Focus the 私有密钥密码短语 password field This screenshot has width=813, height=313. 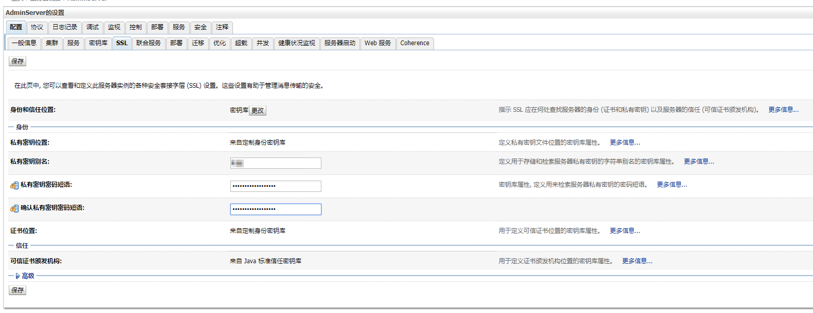click(276, 186)
